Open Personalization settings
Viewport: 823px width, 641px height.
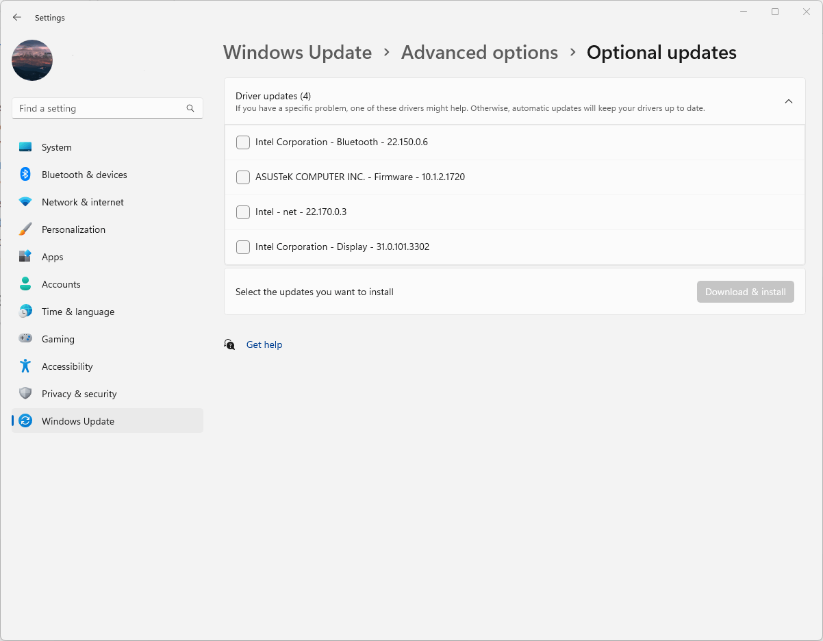point(107,229)
